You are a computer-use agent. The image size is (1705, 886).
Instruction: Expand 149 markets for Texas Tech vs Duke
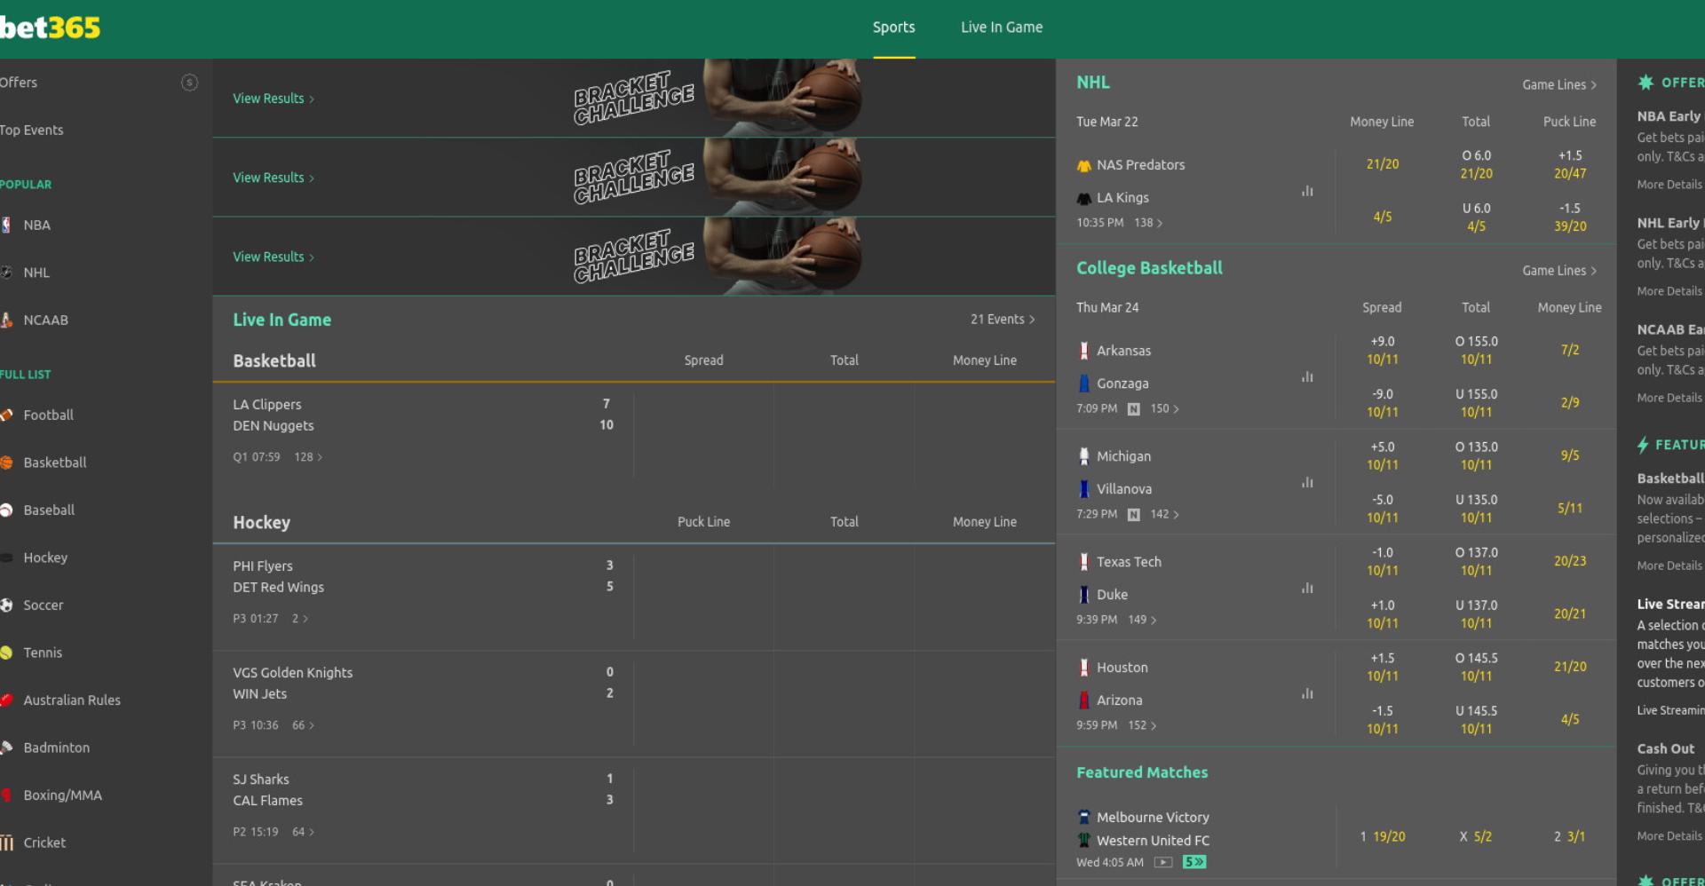1142,620
